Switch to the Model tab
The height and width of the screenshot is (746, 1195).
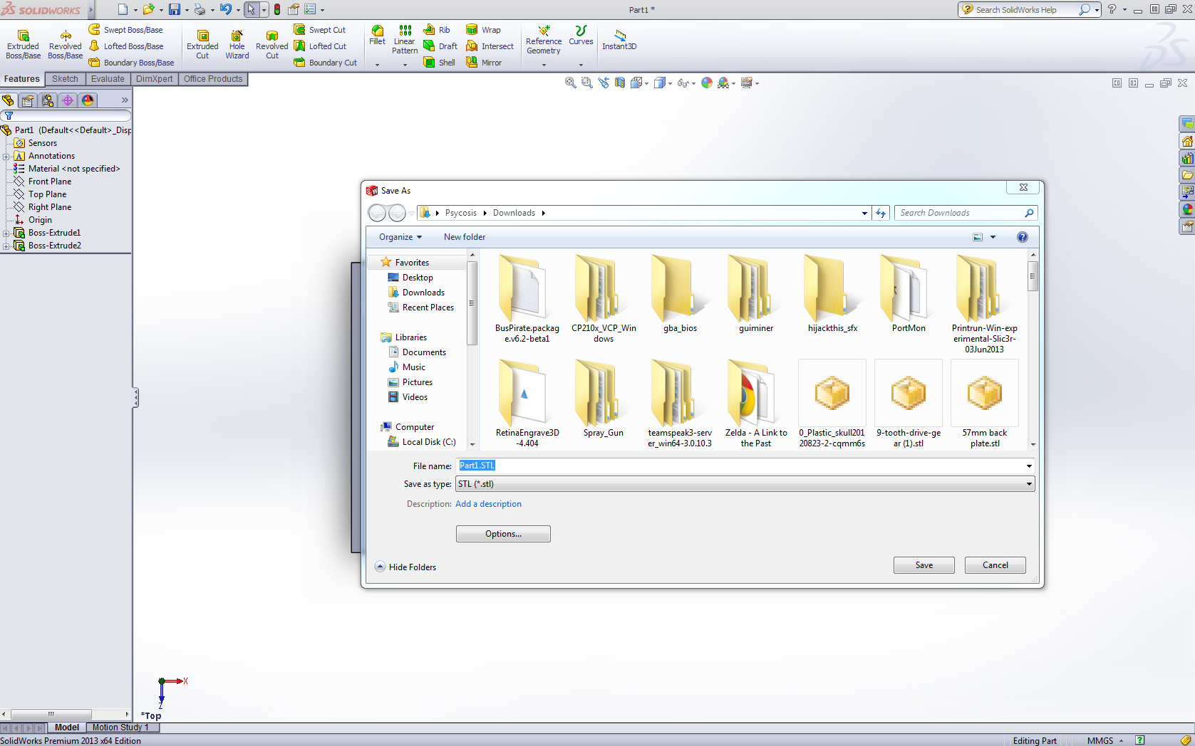click(x=67, y=727)
